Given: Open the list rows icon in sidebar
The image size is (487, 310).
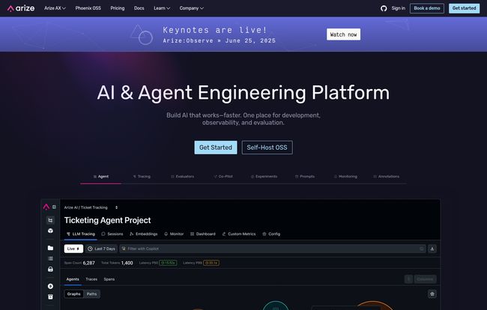Looking at the screenshot, I should [50, 258].
